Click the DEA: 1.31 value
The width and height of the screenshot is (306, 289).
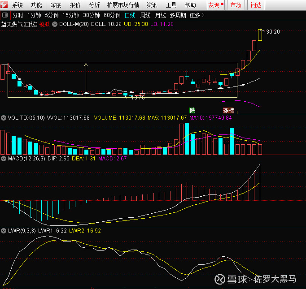83,159
